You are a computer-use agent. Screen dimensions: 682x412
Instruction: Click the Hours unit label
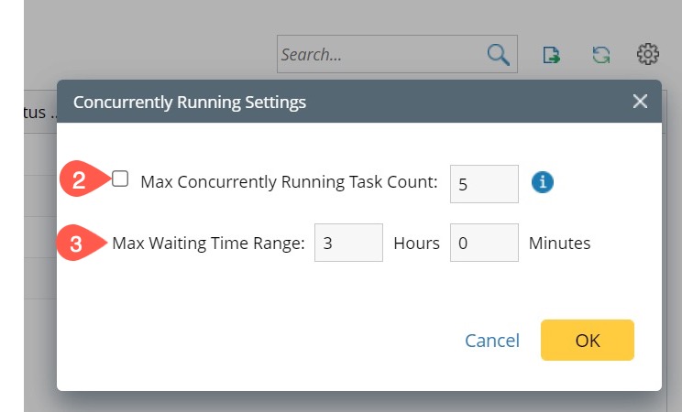pyautogui.click(x=416, y=244)
